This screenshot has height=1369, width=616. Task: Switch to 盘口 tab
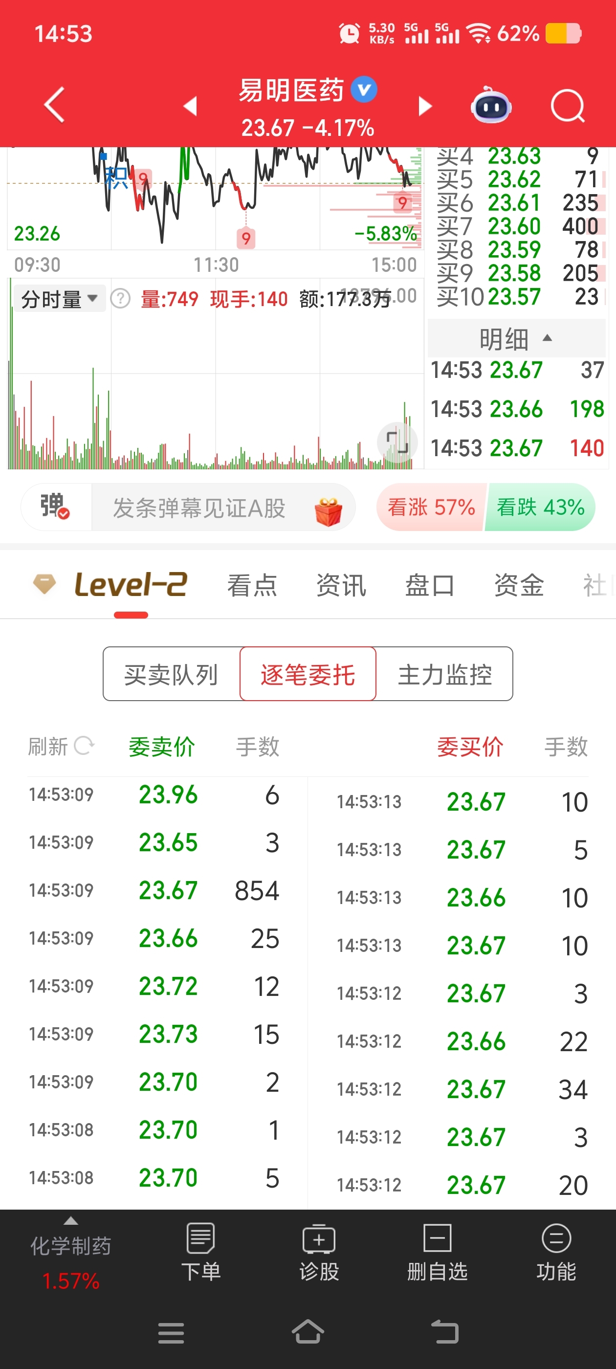coord(429,585)
